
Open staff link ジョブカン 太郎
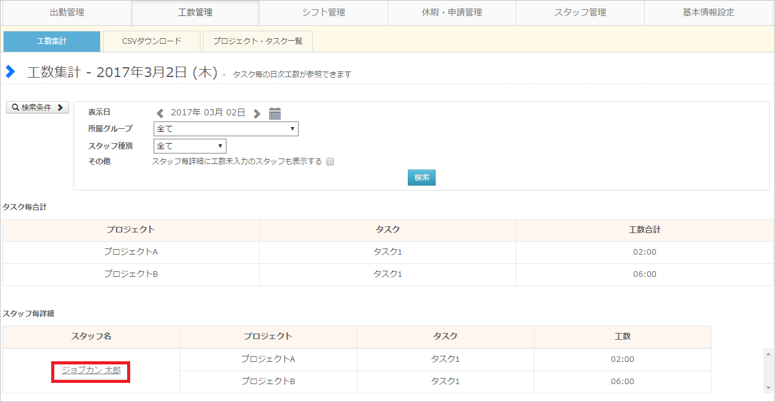[x=91, y=371]
